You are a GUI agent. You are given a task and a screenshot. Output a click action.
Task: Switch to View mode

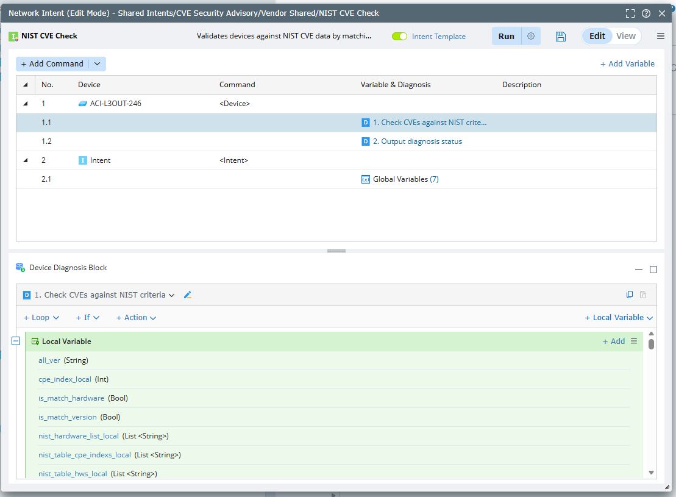point(626,36)
